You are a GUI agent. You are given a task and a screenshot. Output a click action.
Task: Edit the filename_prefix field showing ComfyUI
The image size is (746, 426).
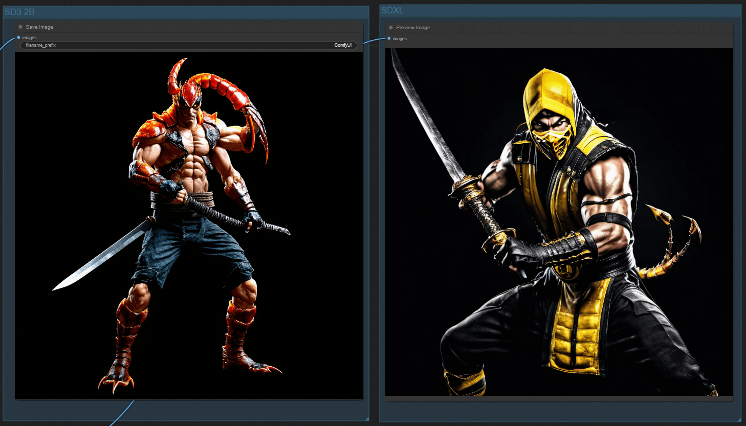(189, 45)
